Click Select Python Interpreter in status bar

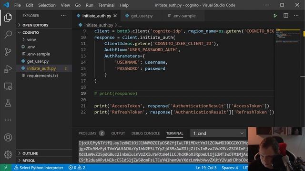39,168
